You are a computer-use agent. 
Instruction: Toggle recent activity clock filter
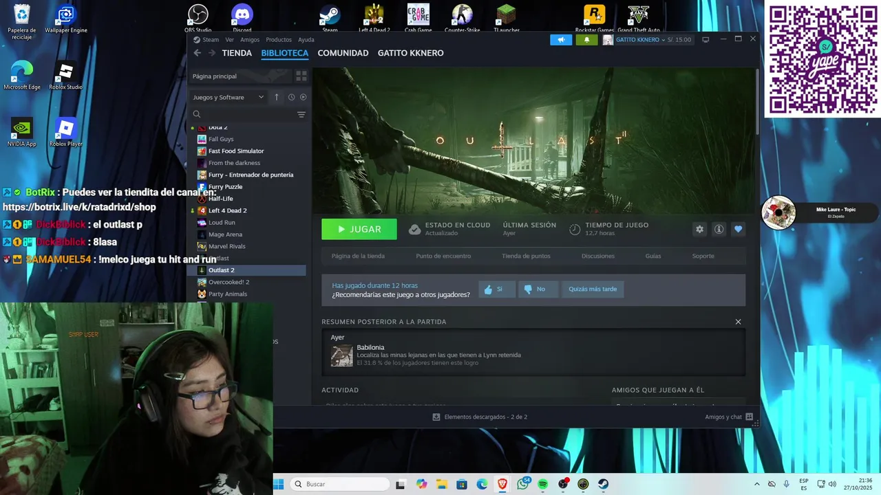click(291, 97)
